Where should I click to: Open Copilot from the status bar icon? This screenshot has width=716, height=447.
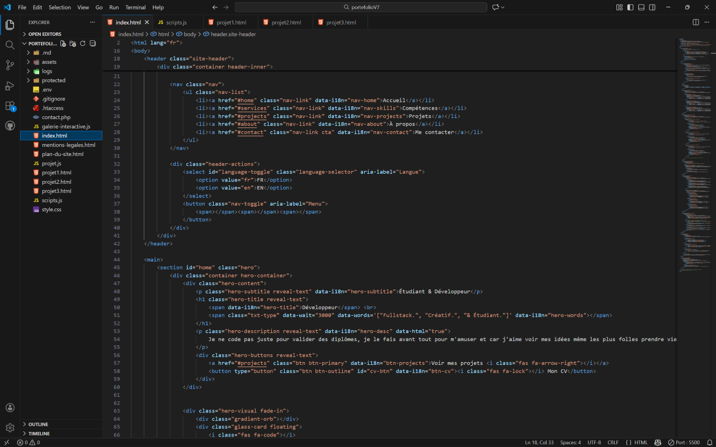[x=658, y=442]
